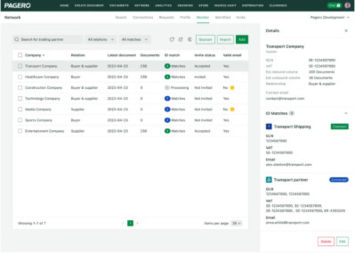Click the Pagero logo

tap(17, 5)
